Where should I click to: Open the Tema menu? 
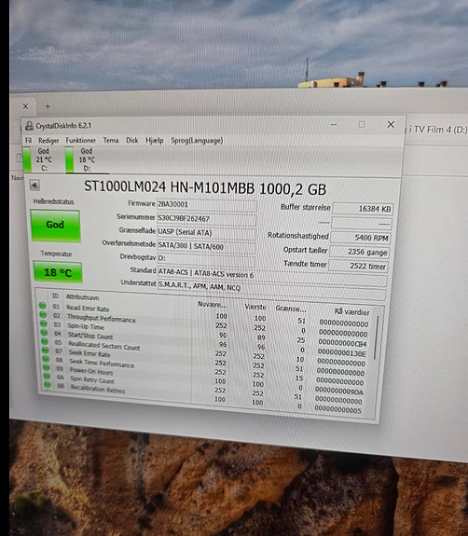pos(111,141)
